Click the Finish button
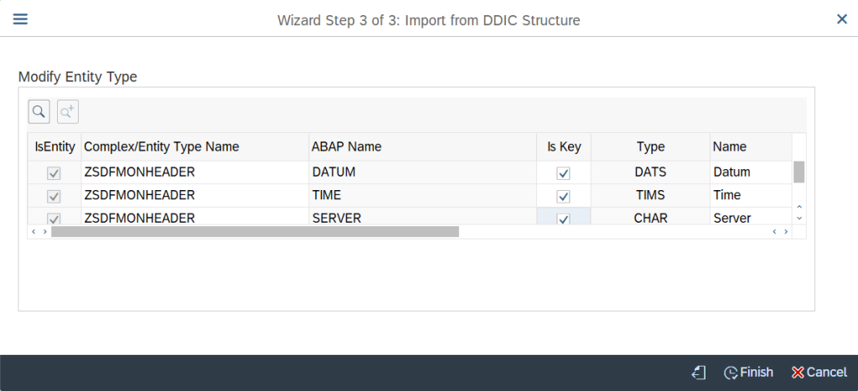Image resolution: width=858 pixels, height=391 pixels. [x=748, y=373]
